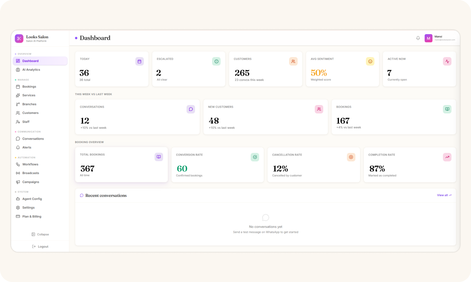Click the pulse icon on Active Now card
Image resolution: width=471 pixels, height=282 pixels.
click(447, 62)
